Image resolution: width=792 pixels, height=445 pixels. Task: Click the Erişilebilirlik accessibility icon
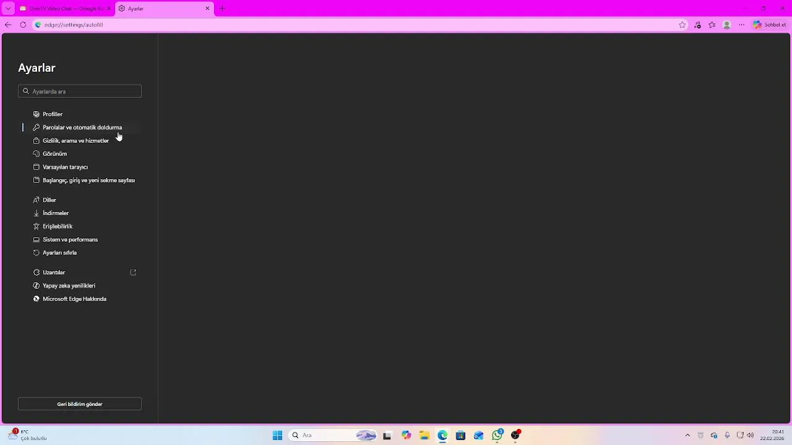click(x=37, y=226)
